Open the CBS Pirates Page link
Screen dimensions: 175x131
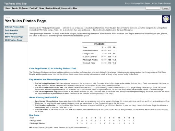(13, 40)
